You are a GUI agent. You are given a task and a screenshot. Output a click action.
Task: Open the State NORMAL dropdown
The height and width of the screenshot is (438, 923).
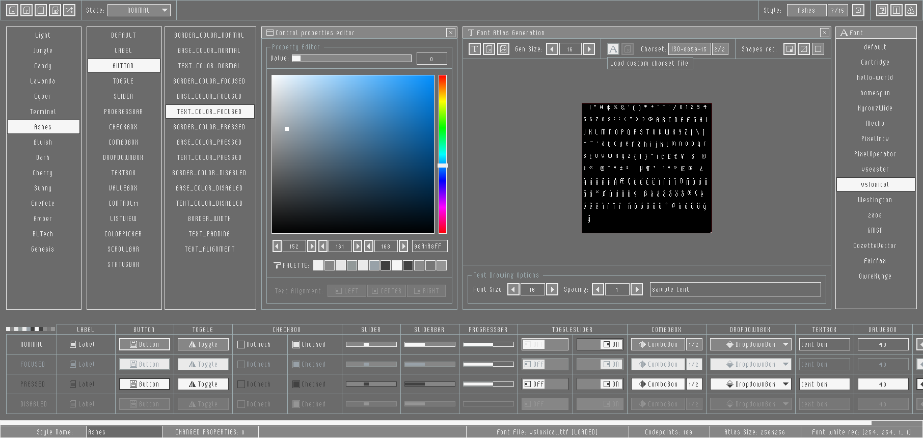point(139,10)
